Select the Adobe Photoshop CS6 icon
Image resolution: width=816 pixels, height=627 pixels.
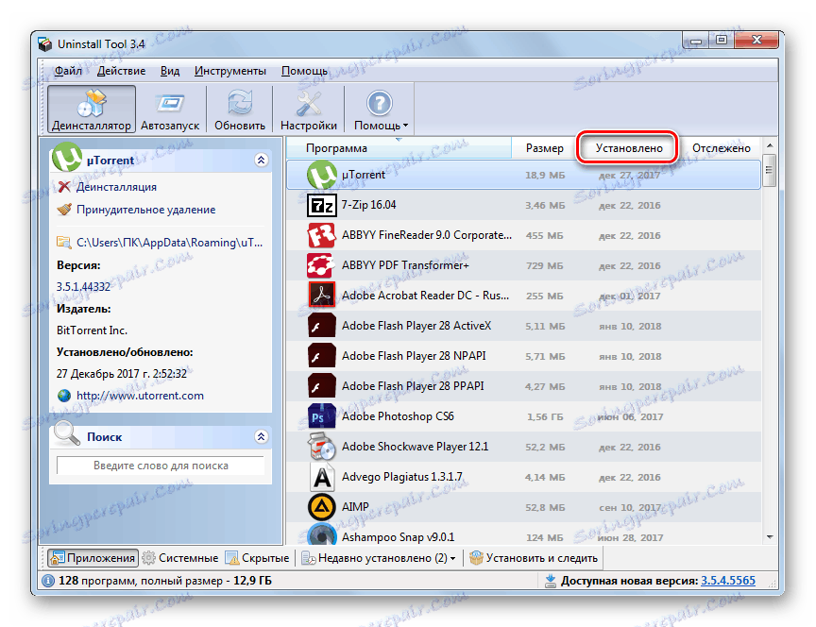[x=321, y=416]
